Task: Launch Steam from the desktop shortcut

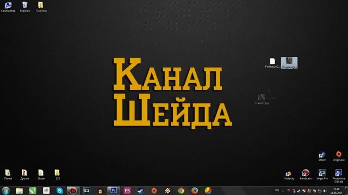Action: (322, 157)
